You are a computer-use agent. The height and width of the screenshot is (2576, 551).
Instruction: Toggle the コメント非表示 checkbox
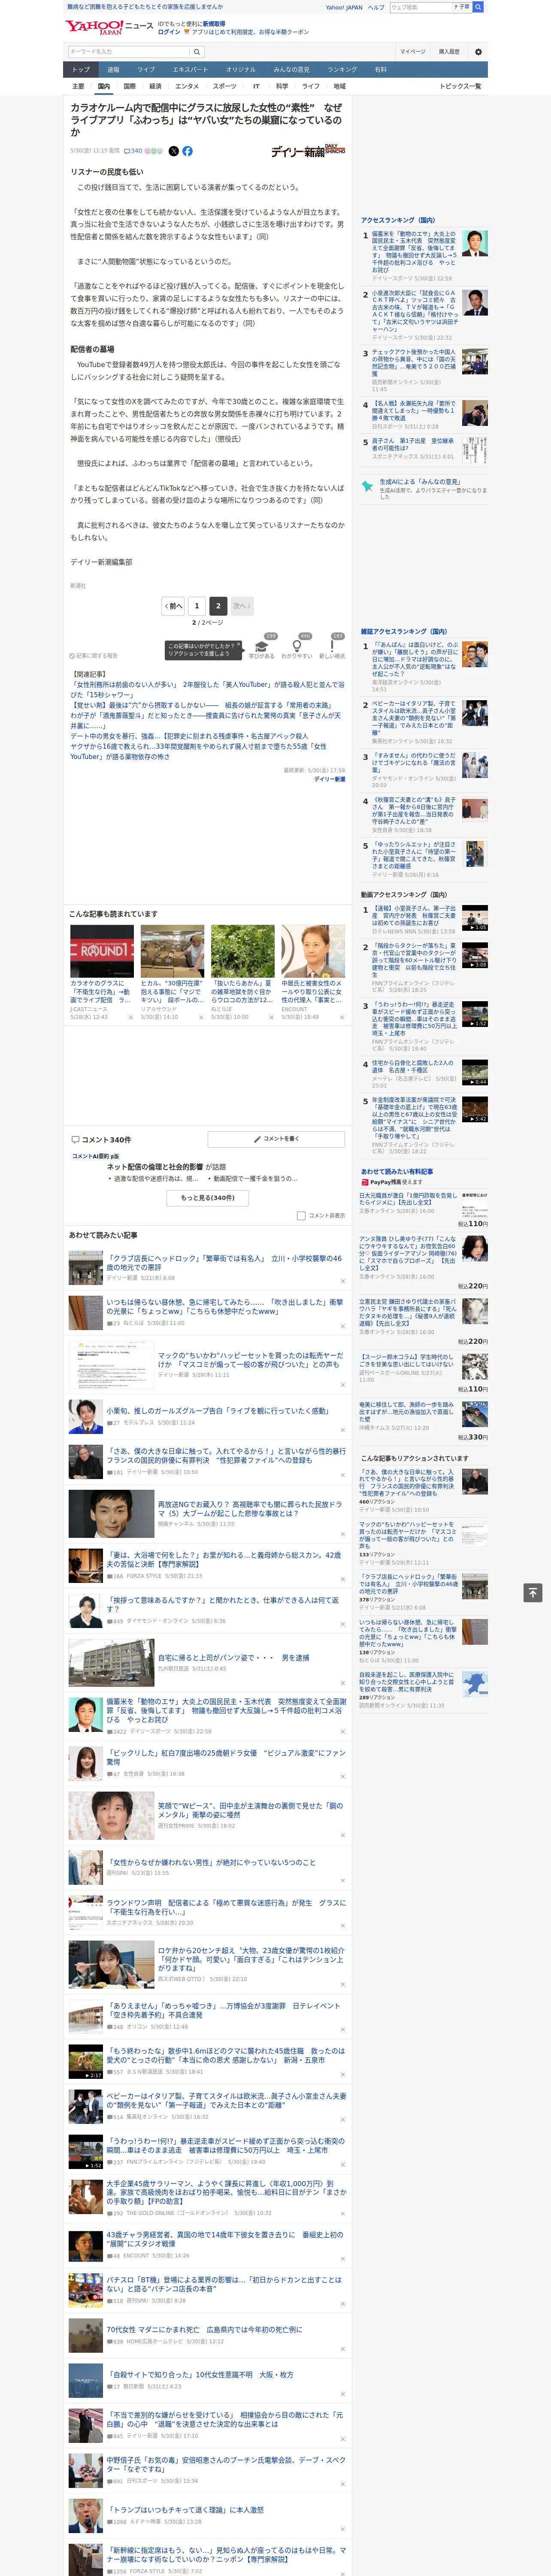301,1215
